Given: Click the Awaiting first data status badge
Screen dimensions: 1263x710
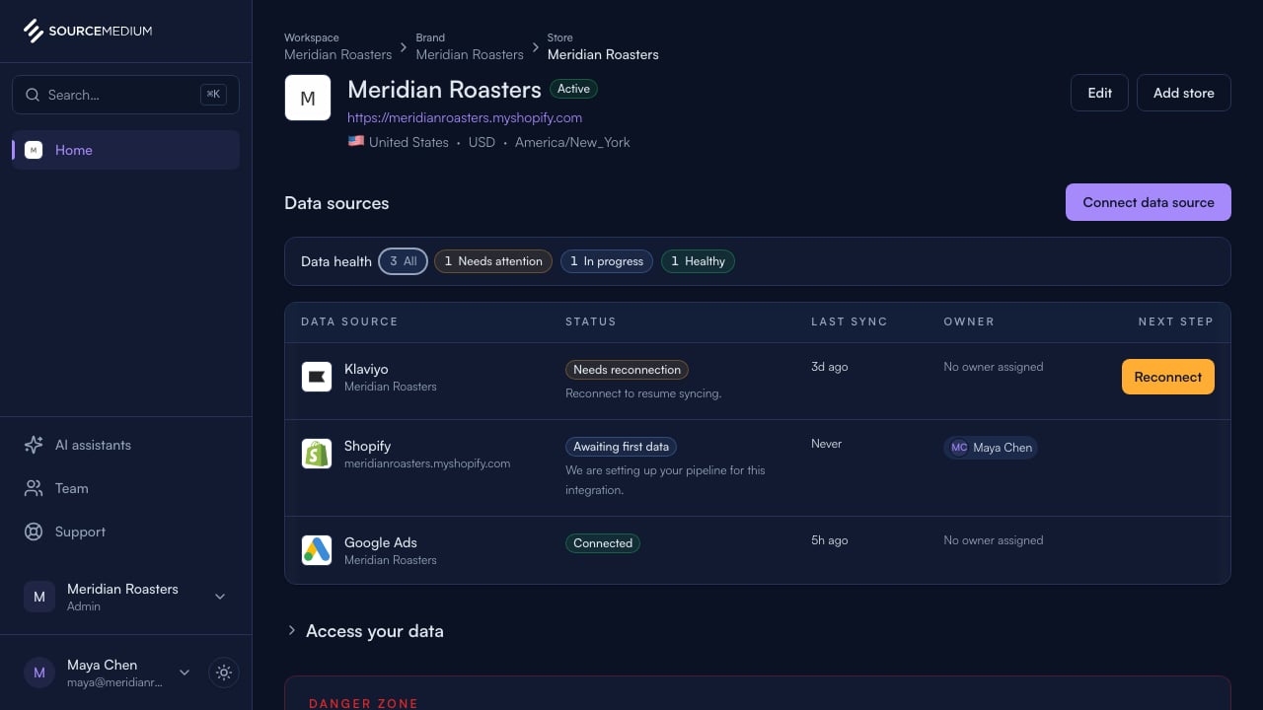Looking at the screenshot, I should 621,447.
